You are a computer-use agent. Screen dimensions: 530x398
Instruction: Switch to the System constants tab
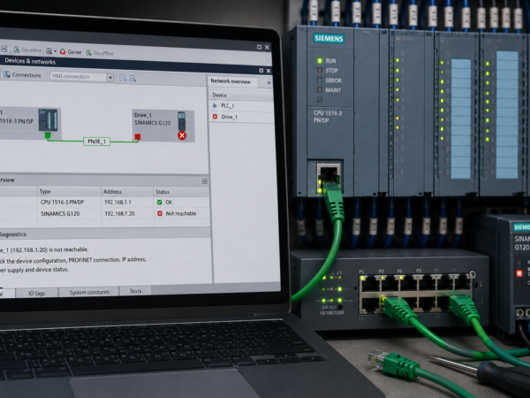point(89,292)
